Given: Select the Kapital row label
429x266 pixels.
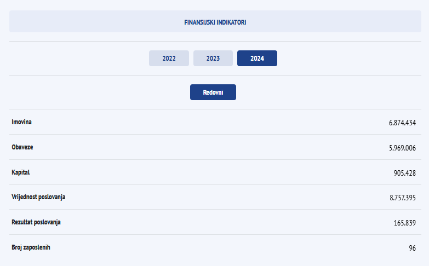Looking at the screenshot, I should [21, 172].
